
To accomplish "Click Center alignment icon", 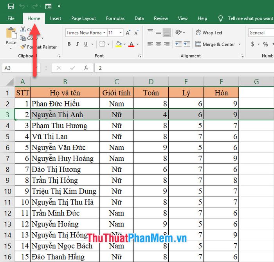I will click(159, 44).
